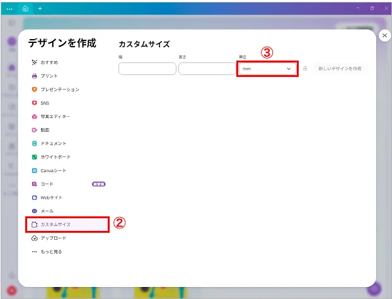Image resolution: width=392 pixels, height=299 pixels.
Task: Select the ホワイトボード category
Action: pos(67,157)
